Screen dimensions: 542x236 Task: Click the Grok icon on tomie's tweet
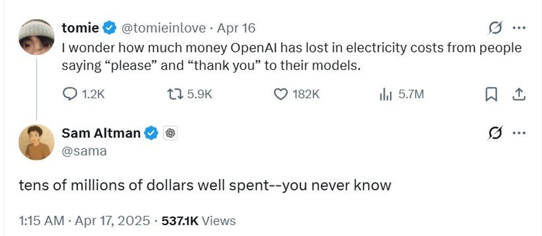pyautogui.click(x=496, y=28)
